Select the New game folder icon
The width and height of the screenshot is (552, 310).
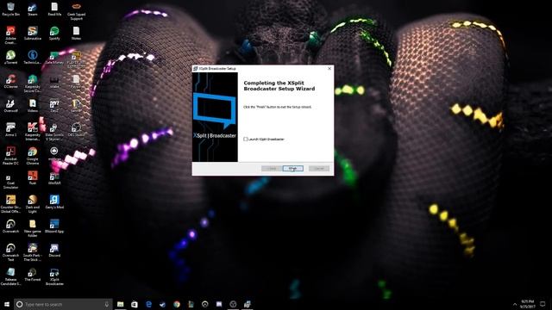33,228
